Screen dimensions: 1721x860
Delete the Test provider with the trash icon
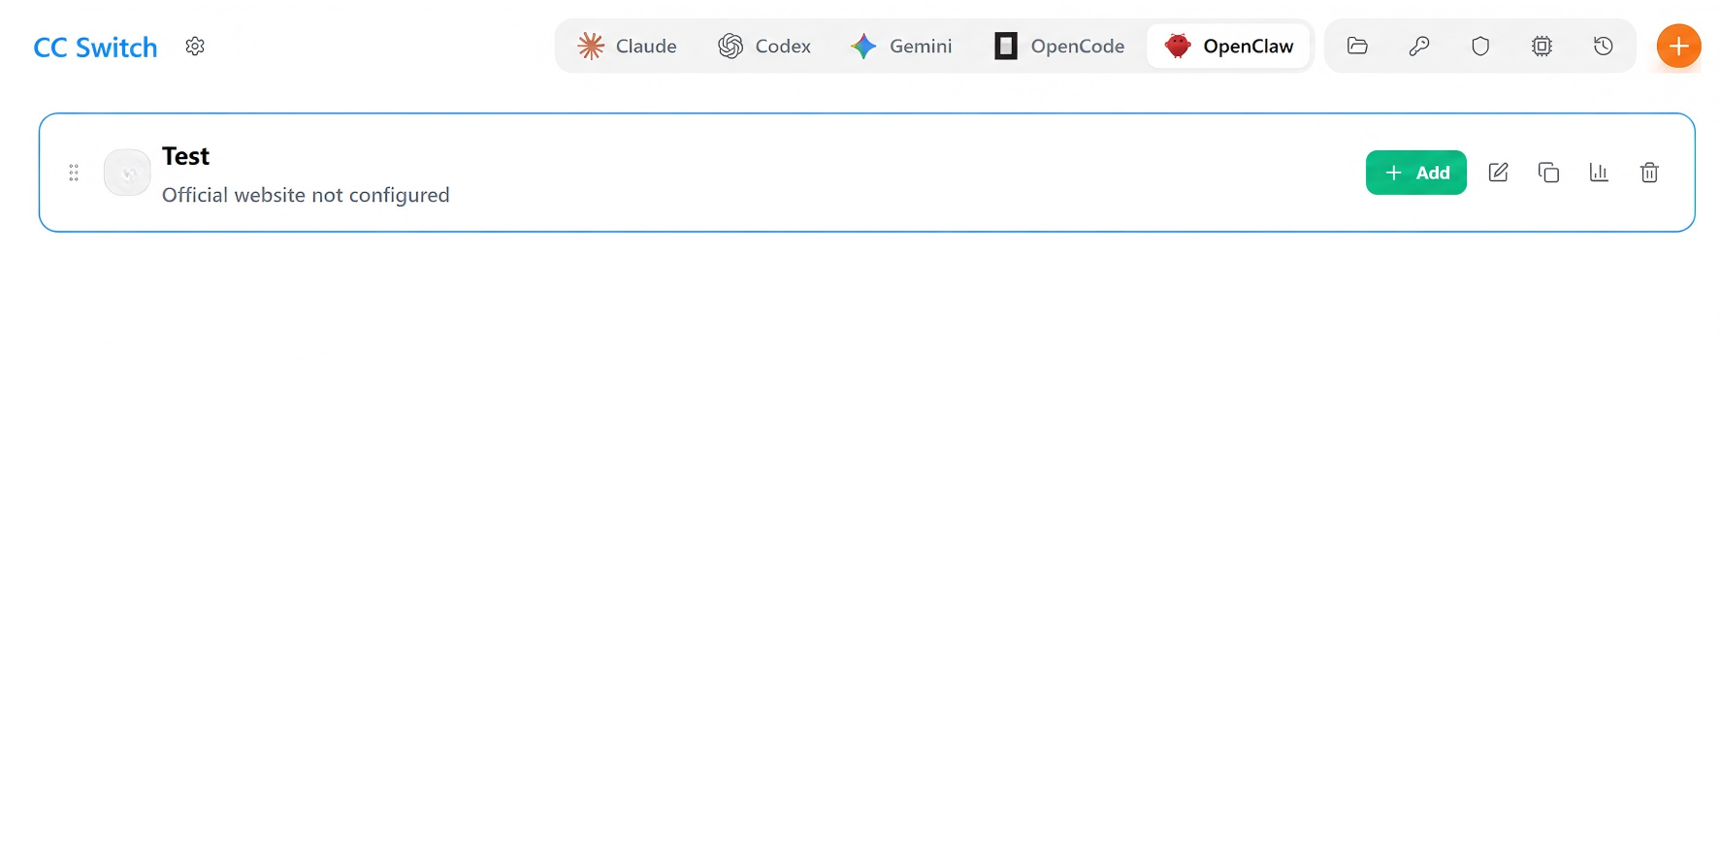1649,173
